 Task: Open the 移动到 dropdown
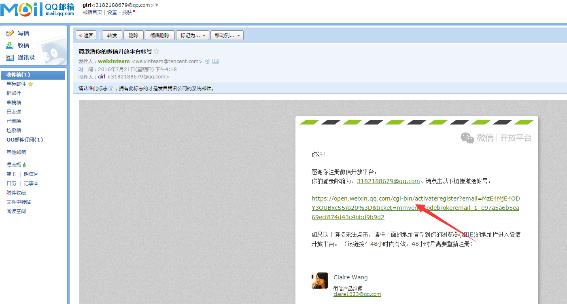[x=227, y=36]
